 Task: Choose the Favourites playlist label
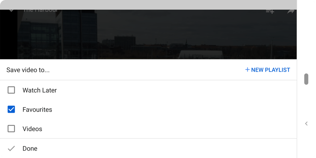click(x=37, y=109)
